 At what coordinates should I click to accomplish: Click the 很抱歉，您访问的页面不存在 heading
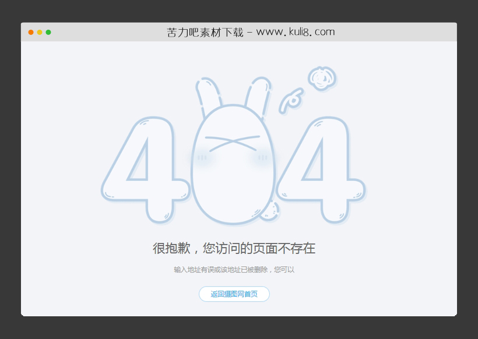coord(233,249)
